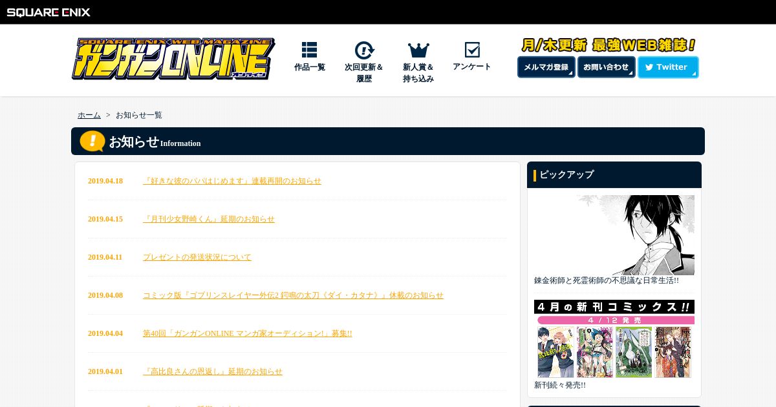Click the date 2019.04.11
Screen dimensions: 776x407
[x=105, y=257]
